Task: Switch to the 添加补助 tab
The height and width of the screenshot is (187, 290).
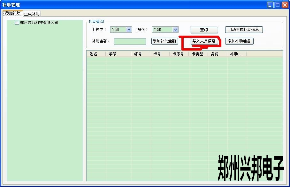Action: coord(13,13)
